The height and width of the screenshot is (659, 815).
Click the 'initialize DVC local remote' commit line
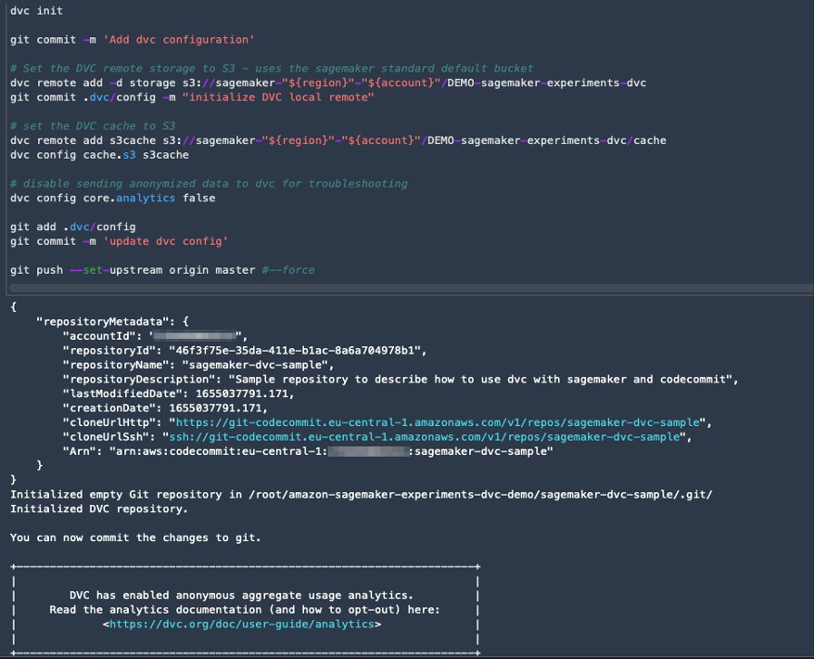192,97
